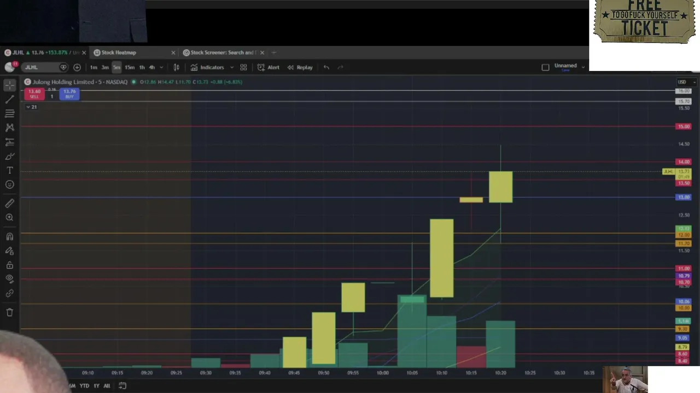This screenshot has width=700, height=393.
Task: Create an Alert
Action: click(269, 67)
